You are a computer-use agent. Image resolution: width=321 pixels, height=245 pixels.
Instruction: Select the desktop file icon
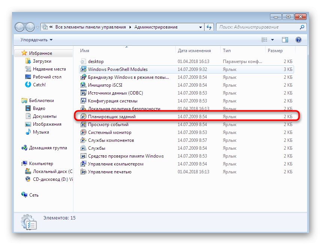click(x=83, y=61)
